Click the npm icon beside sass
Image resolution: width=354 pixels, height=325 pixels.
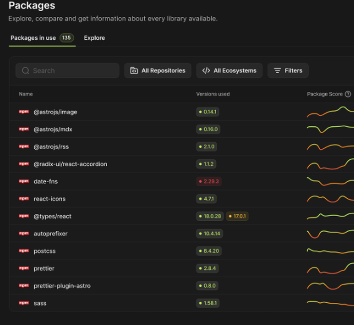coord(24,303)
